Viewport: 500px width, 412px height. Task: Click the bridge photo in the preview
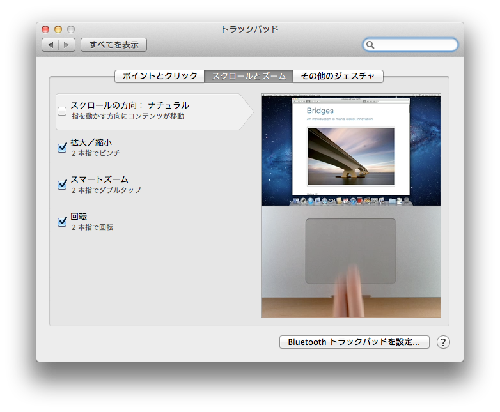tap(350, 156)
